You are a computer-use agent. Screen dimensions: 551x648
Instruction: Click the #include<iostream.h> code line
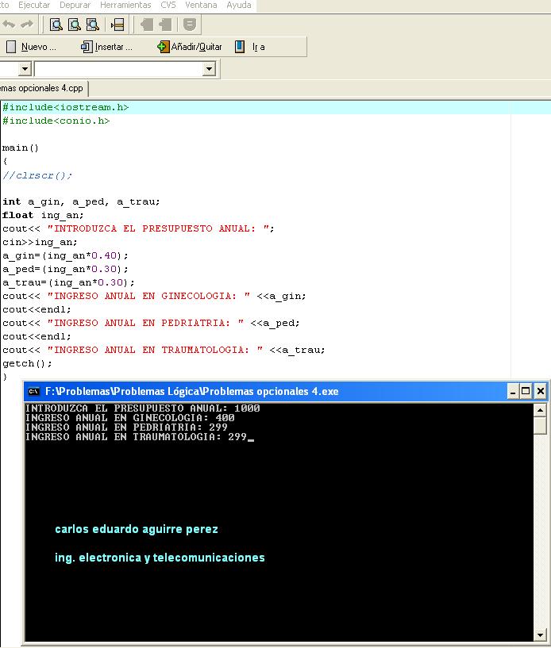65,107
